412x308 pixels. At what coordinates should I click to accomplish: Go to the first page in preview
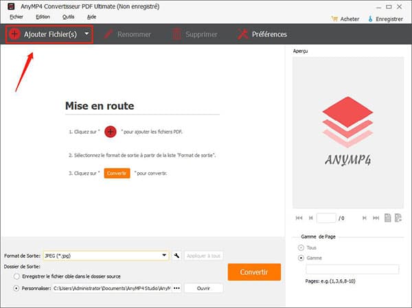click(299, 218)
